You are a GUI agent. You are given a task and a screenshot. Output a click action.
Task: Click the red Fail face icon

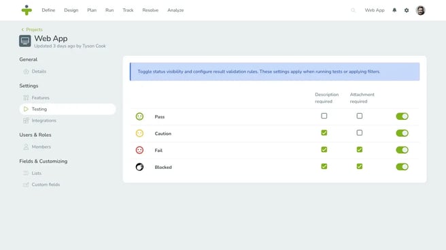[139, 150]
